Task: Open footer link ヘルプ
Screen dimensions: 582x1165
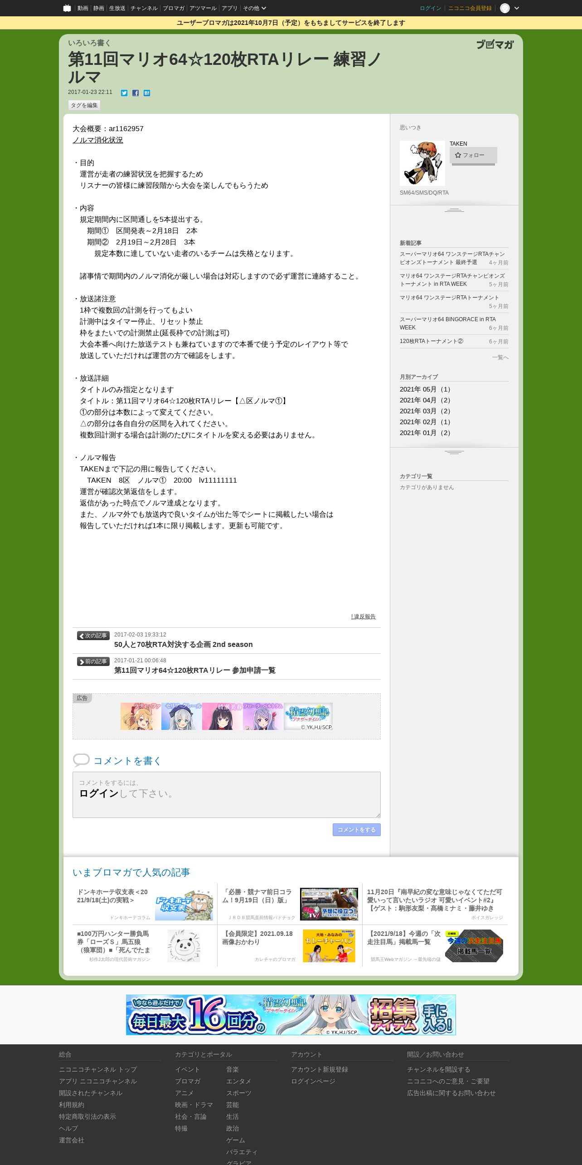Action: pos(68,1128)
